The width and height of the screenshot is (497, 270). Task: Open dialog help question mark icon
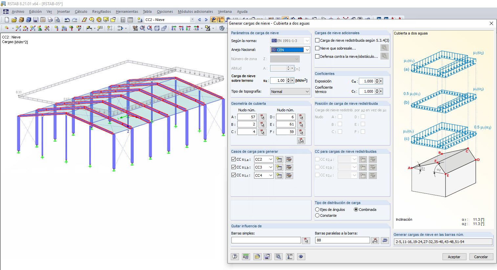[235, 257]
